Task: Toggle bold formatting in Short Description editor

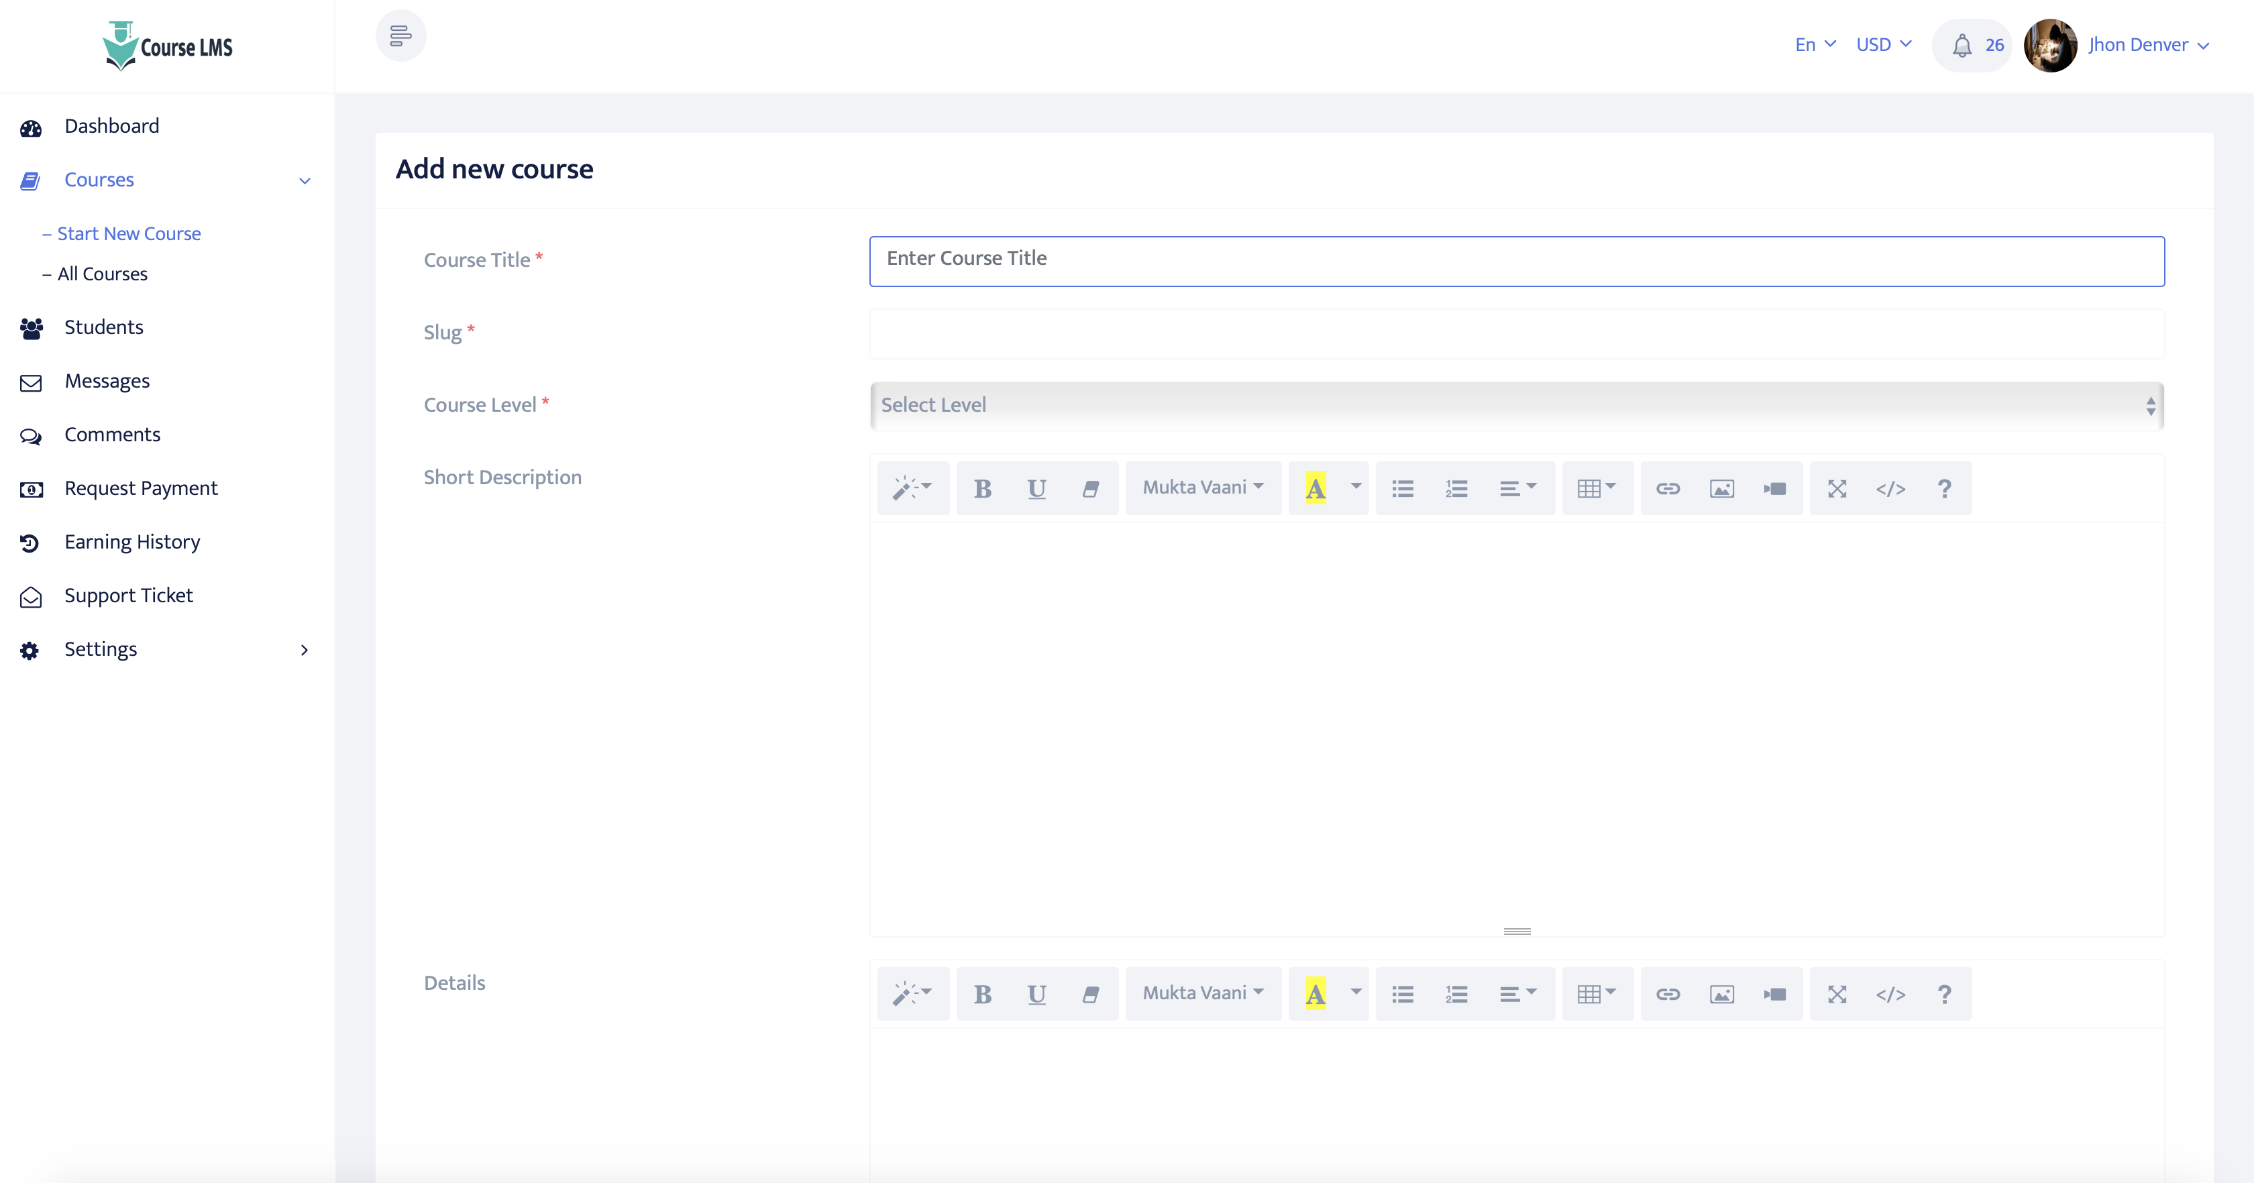Action: coord(983,488)
